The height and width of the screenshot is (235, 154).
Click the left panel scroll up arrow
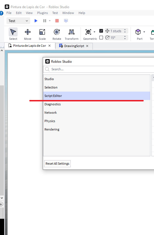coord(2,50)
